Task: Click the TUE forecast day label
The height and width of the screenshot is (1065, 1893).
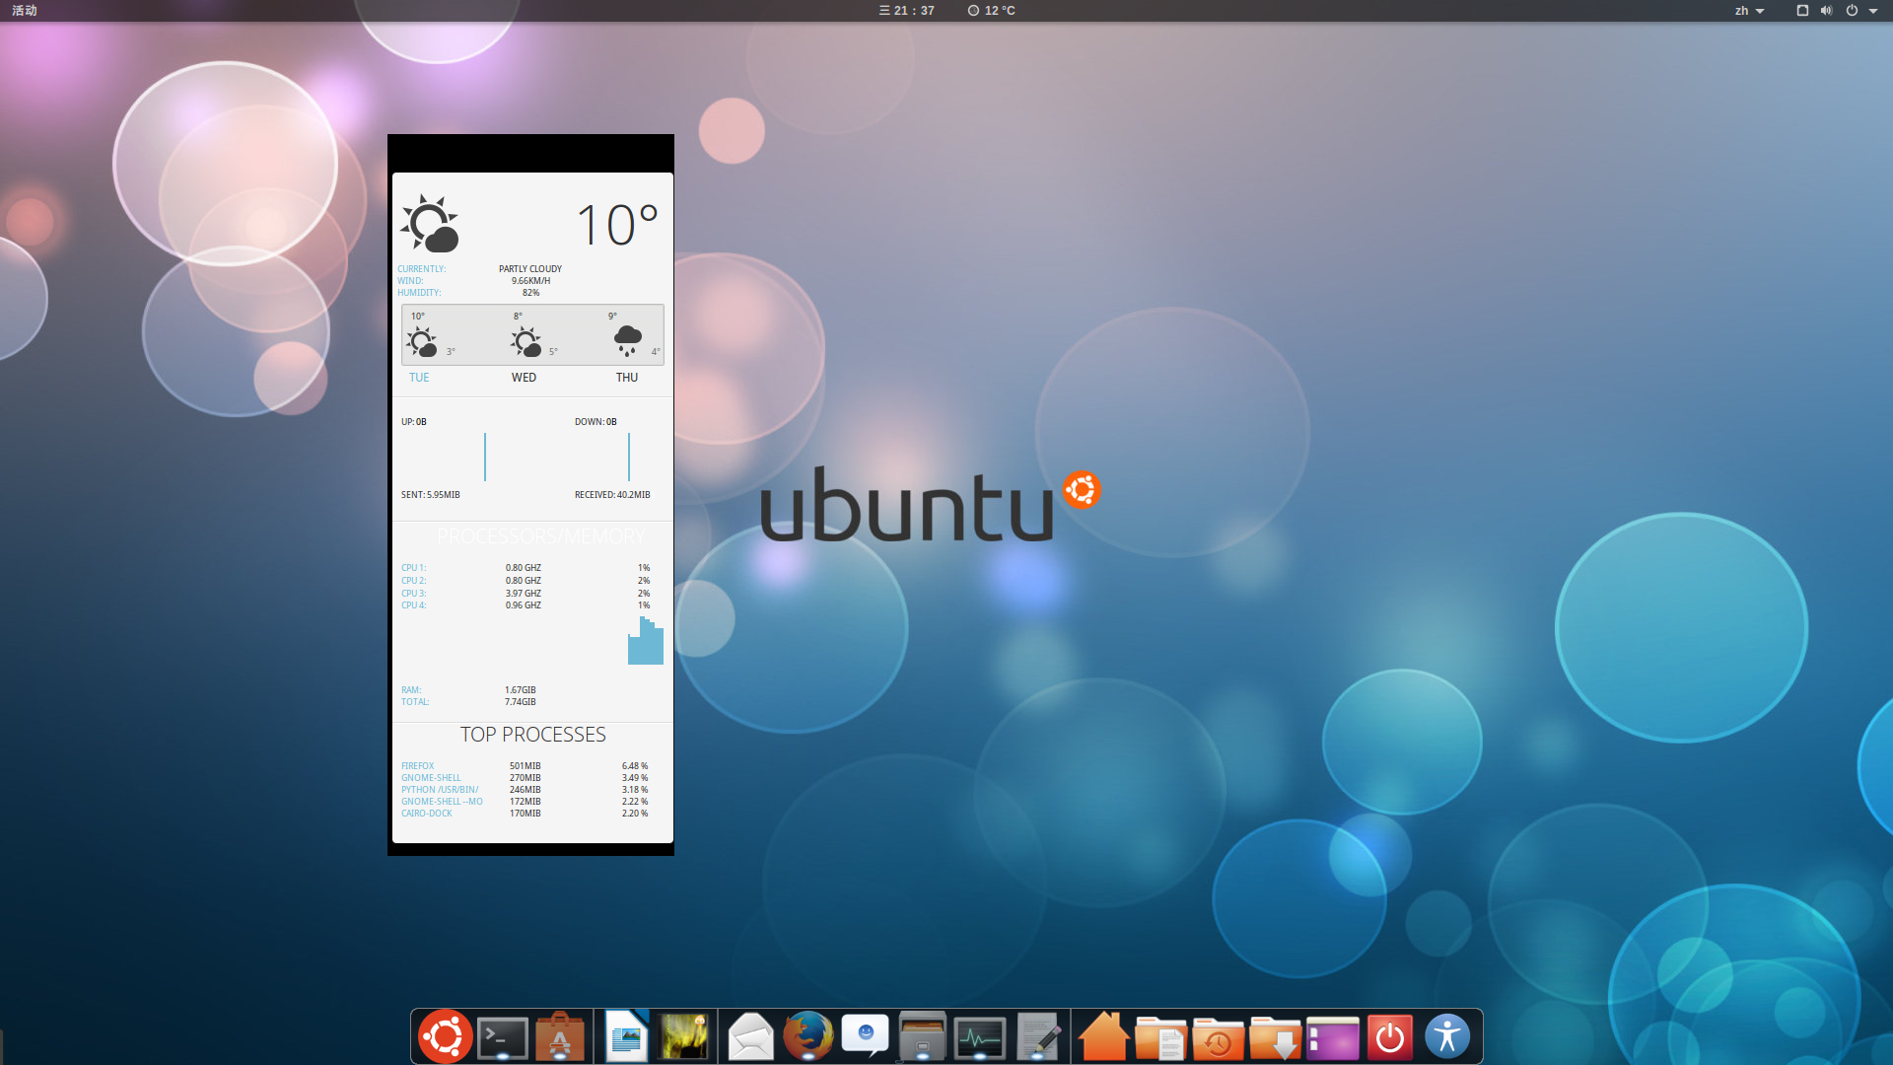Action: (x=419, y=378)
